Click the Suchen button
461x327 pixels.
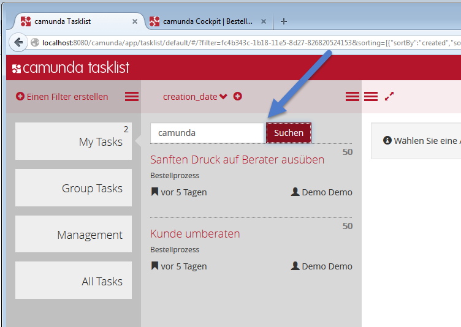(x=289, y=133)
